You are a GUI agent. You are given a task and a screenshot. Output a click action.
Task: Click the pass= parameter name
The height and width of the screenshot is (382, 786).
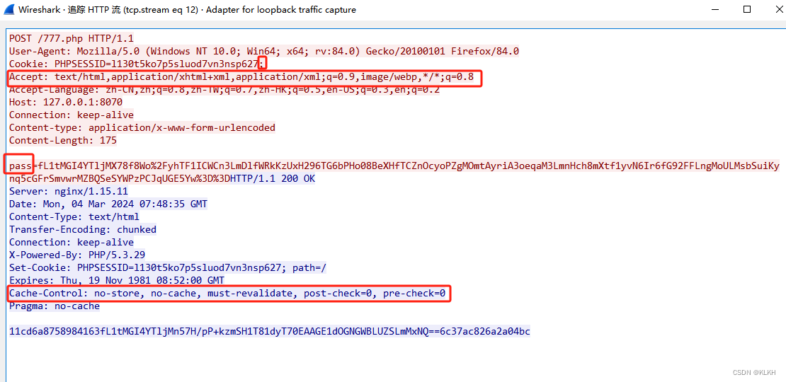click(x=21, y=166)
